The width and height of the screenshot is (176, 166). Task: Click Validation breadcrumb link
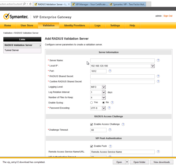pyautogui.click(x=8, y=33)
